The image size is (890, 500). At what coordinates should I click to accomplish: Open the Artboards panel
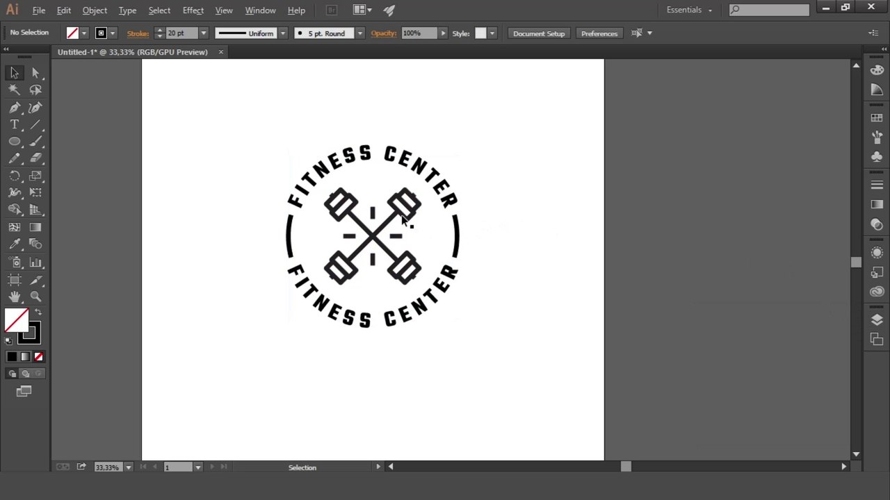click(877, 339)
